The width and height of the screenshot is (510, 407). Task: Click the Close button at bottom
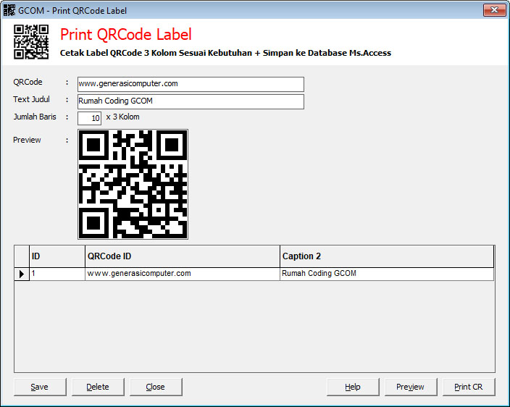click(156, 387)
